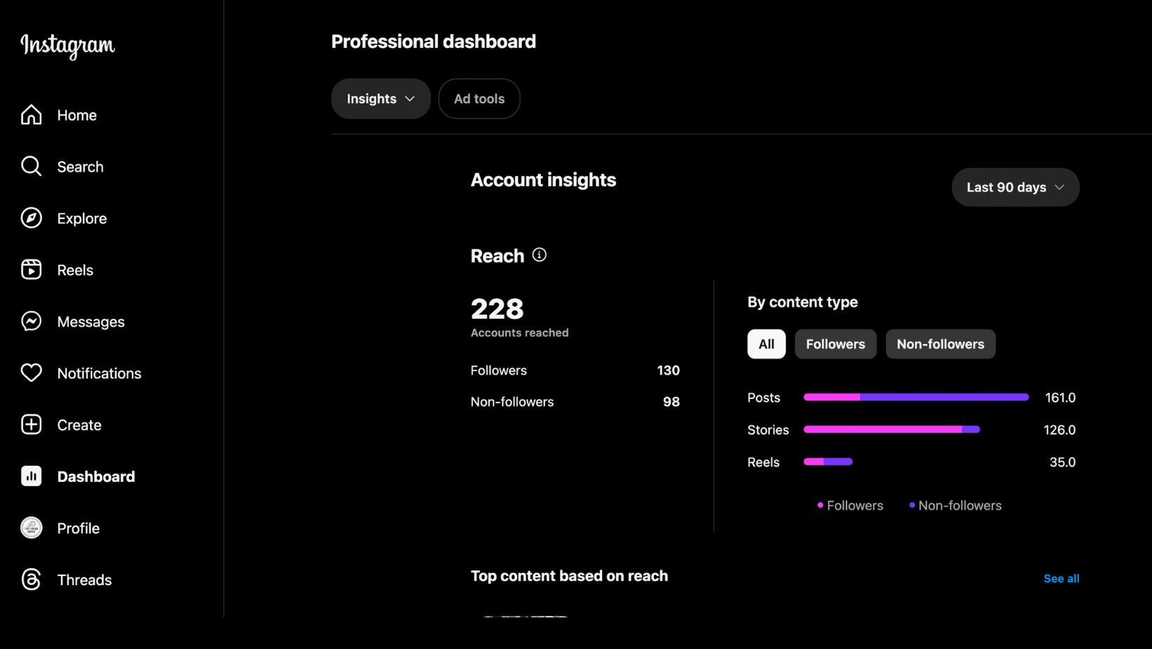Go to Explore label in sidebar
This screenshot has width=1152, height=649.
[82, 218]
